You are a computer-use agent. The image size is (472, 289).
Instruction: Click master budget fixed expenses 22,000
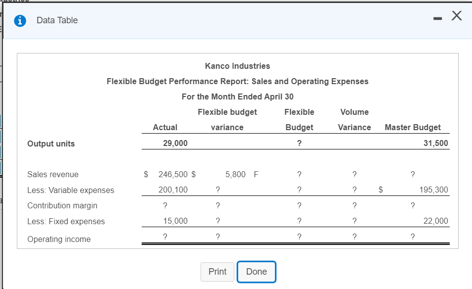(435, 221)
